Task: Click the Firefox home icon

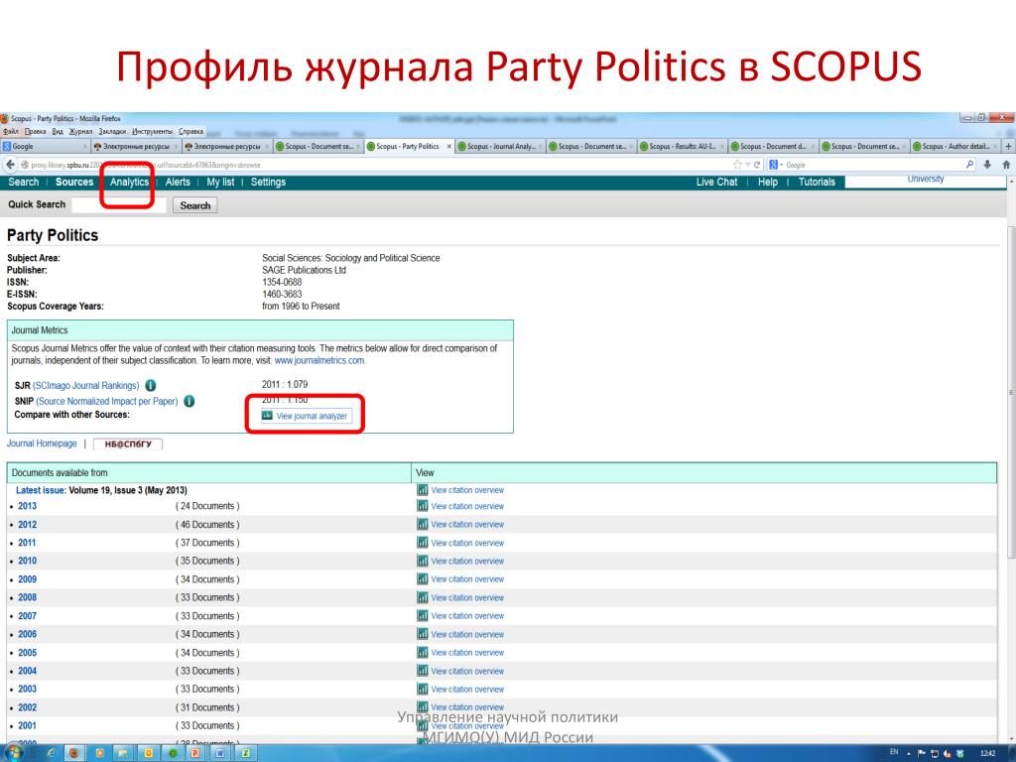Action: click(x=1006, y=165)
